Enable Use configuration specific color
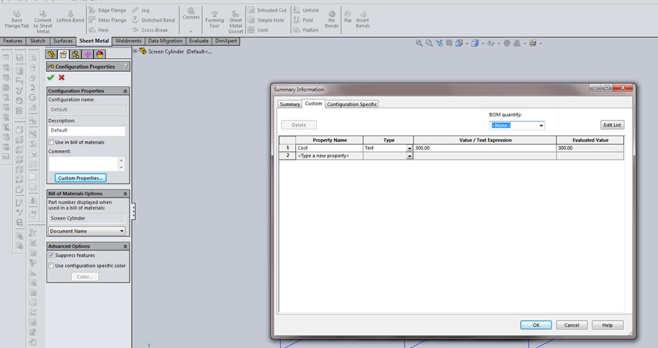 point(51,266)
